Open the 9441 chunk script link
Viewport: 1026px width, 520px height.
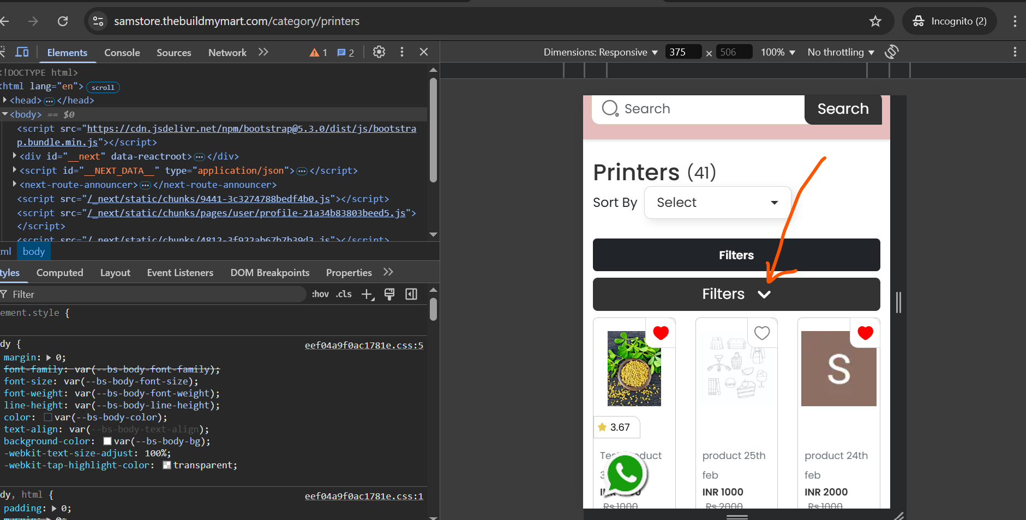tap(209, 199)
